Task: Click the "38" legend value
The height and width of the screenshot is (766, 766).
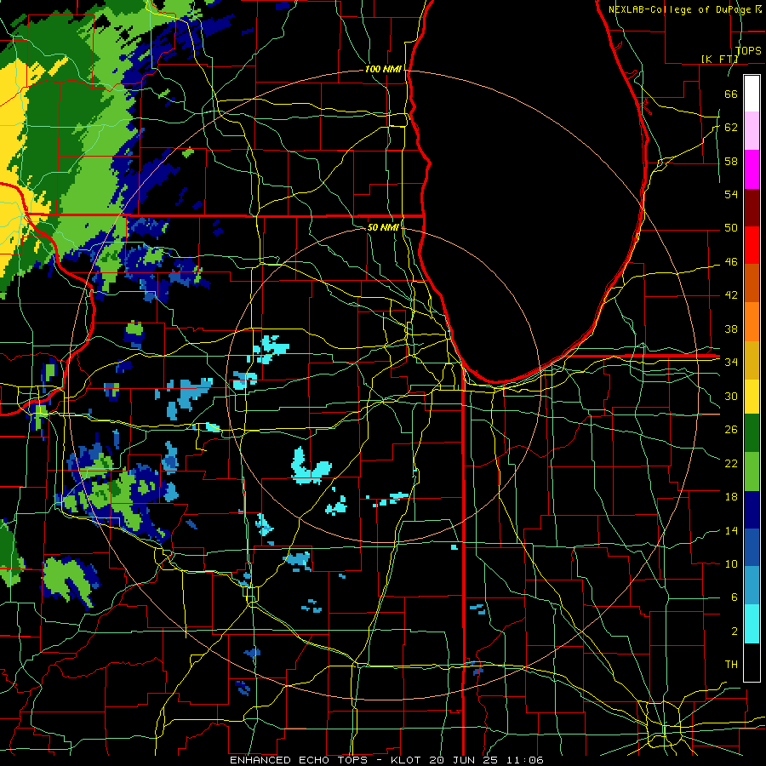Action: click(x=731, y=329)
